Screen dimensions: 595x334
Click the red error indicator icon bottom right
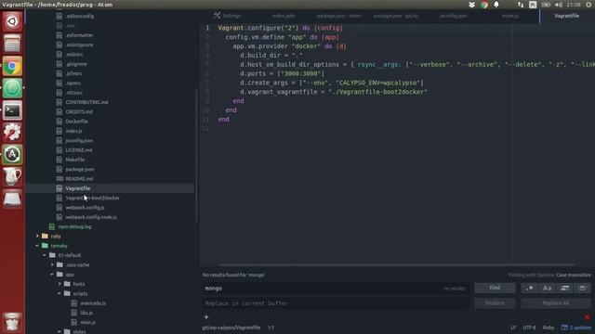(587, 317)
